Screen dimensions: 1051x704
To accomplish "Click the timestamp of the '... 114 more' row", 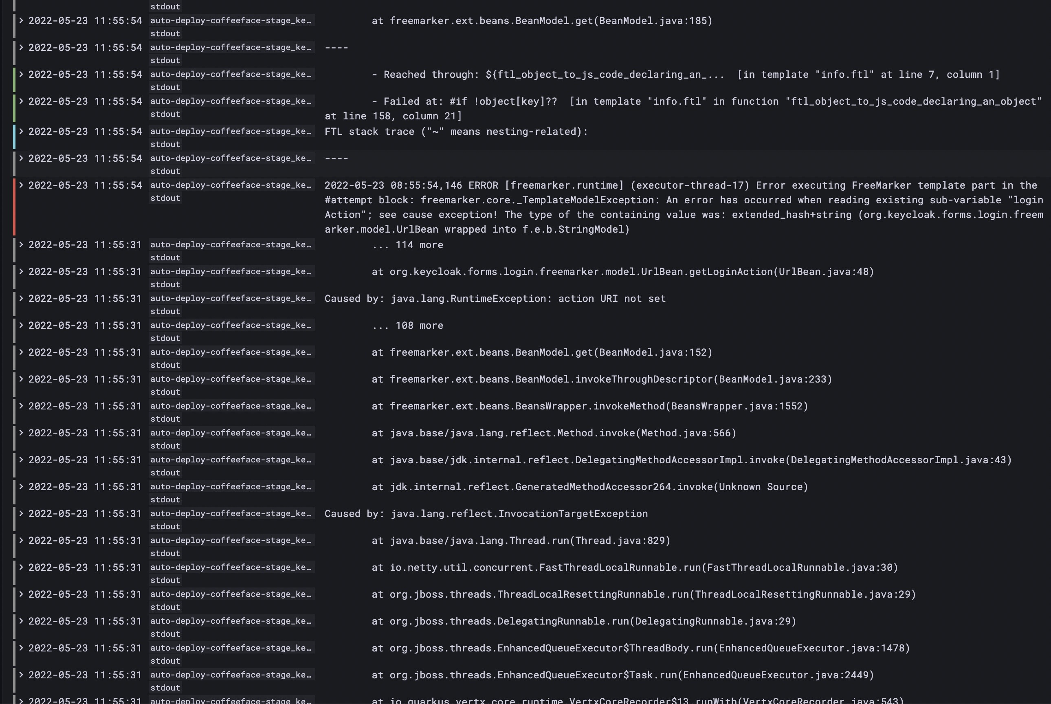I will coord(85,244).
